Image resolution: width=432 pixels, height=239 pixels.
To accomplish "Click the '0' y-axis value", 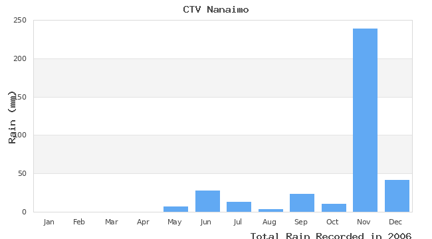I will coord(24,212).
